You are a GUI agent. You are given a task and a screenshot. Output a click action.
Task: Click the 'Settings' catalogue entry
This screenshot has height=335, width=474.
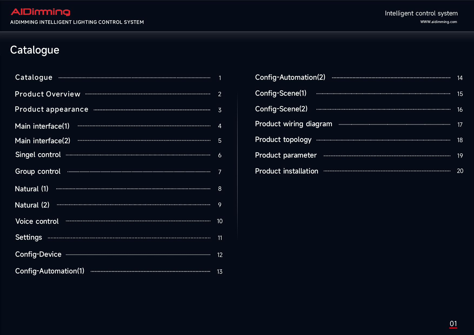tap(29, 237)
